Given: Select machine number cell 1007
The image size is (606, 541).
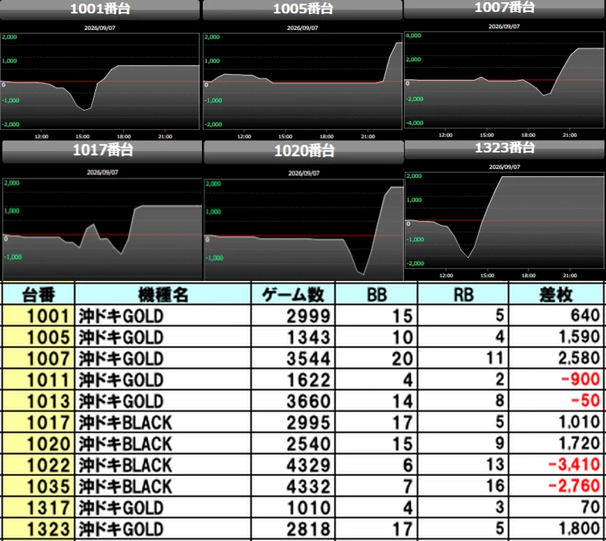Looking at the screenshot, I should (38, 358).
